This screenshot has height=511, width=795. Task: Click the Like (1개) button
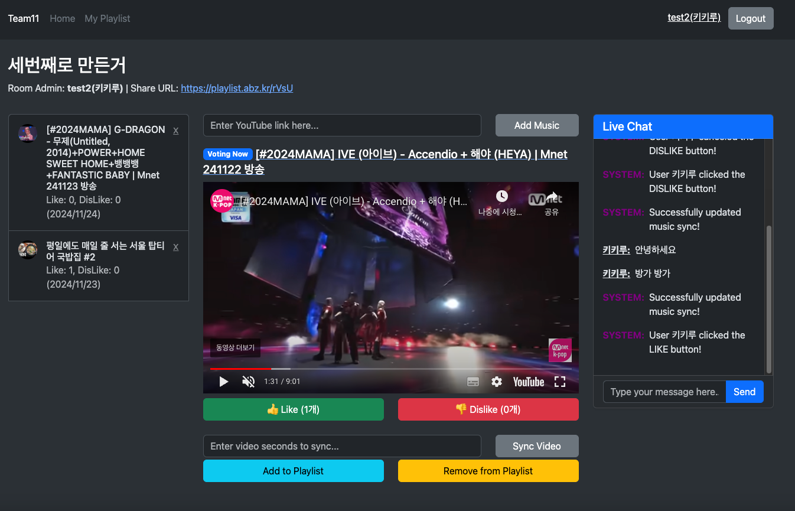tap(294, 409)
